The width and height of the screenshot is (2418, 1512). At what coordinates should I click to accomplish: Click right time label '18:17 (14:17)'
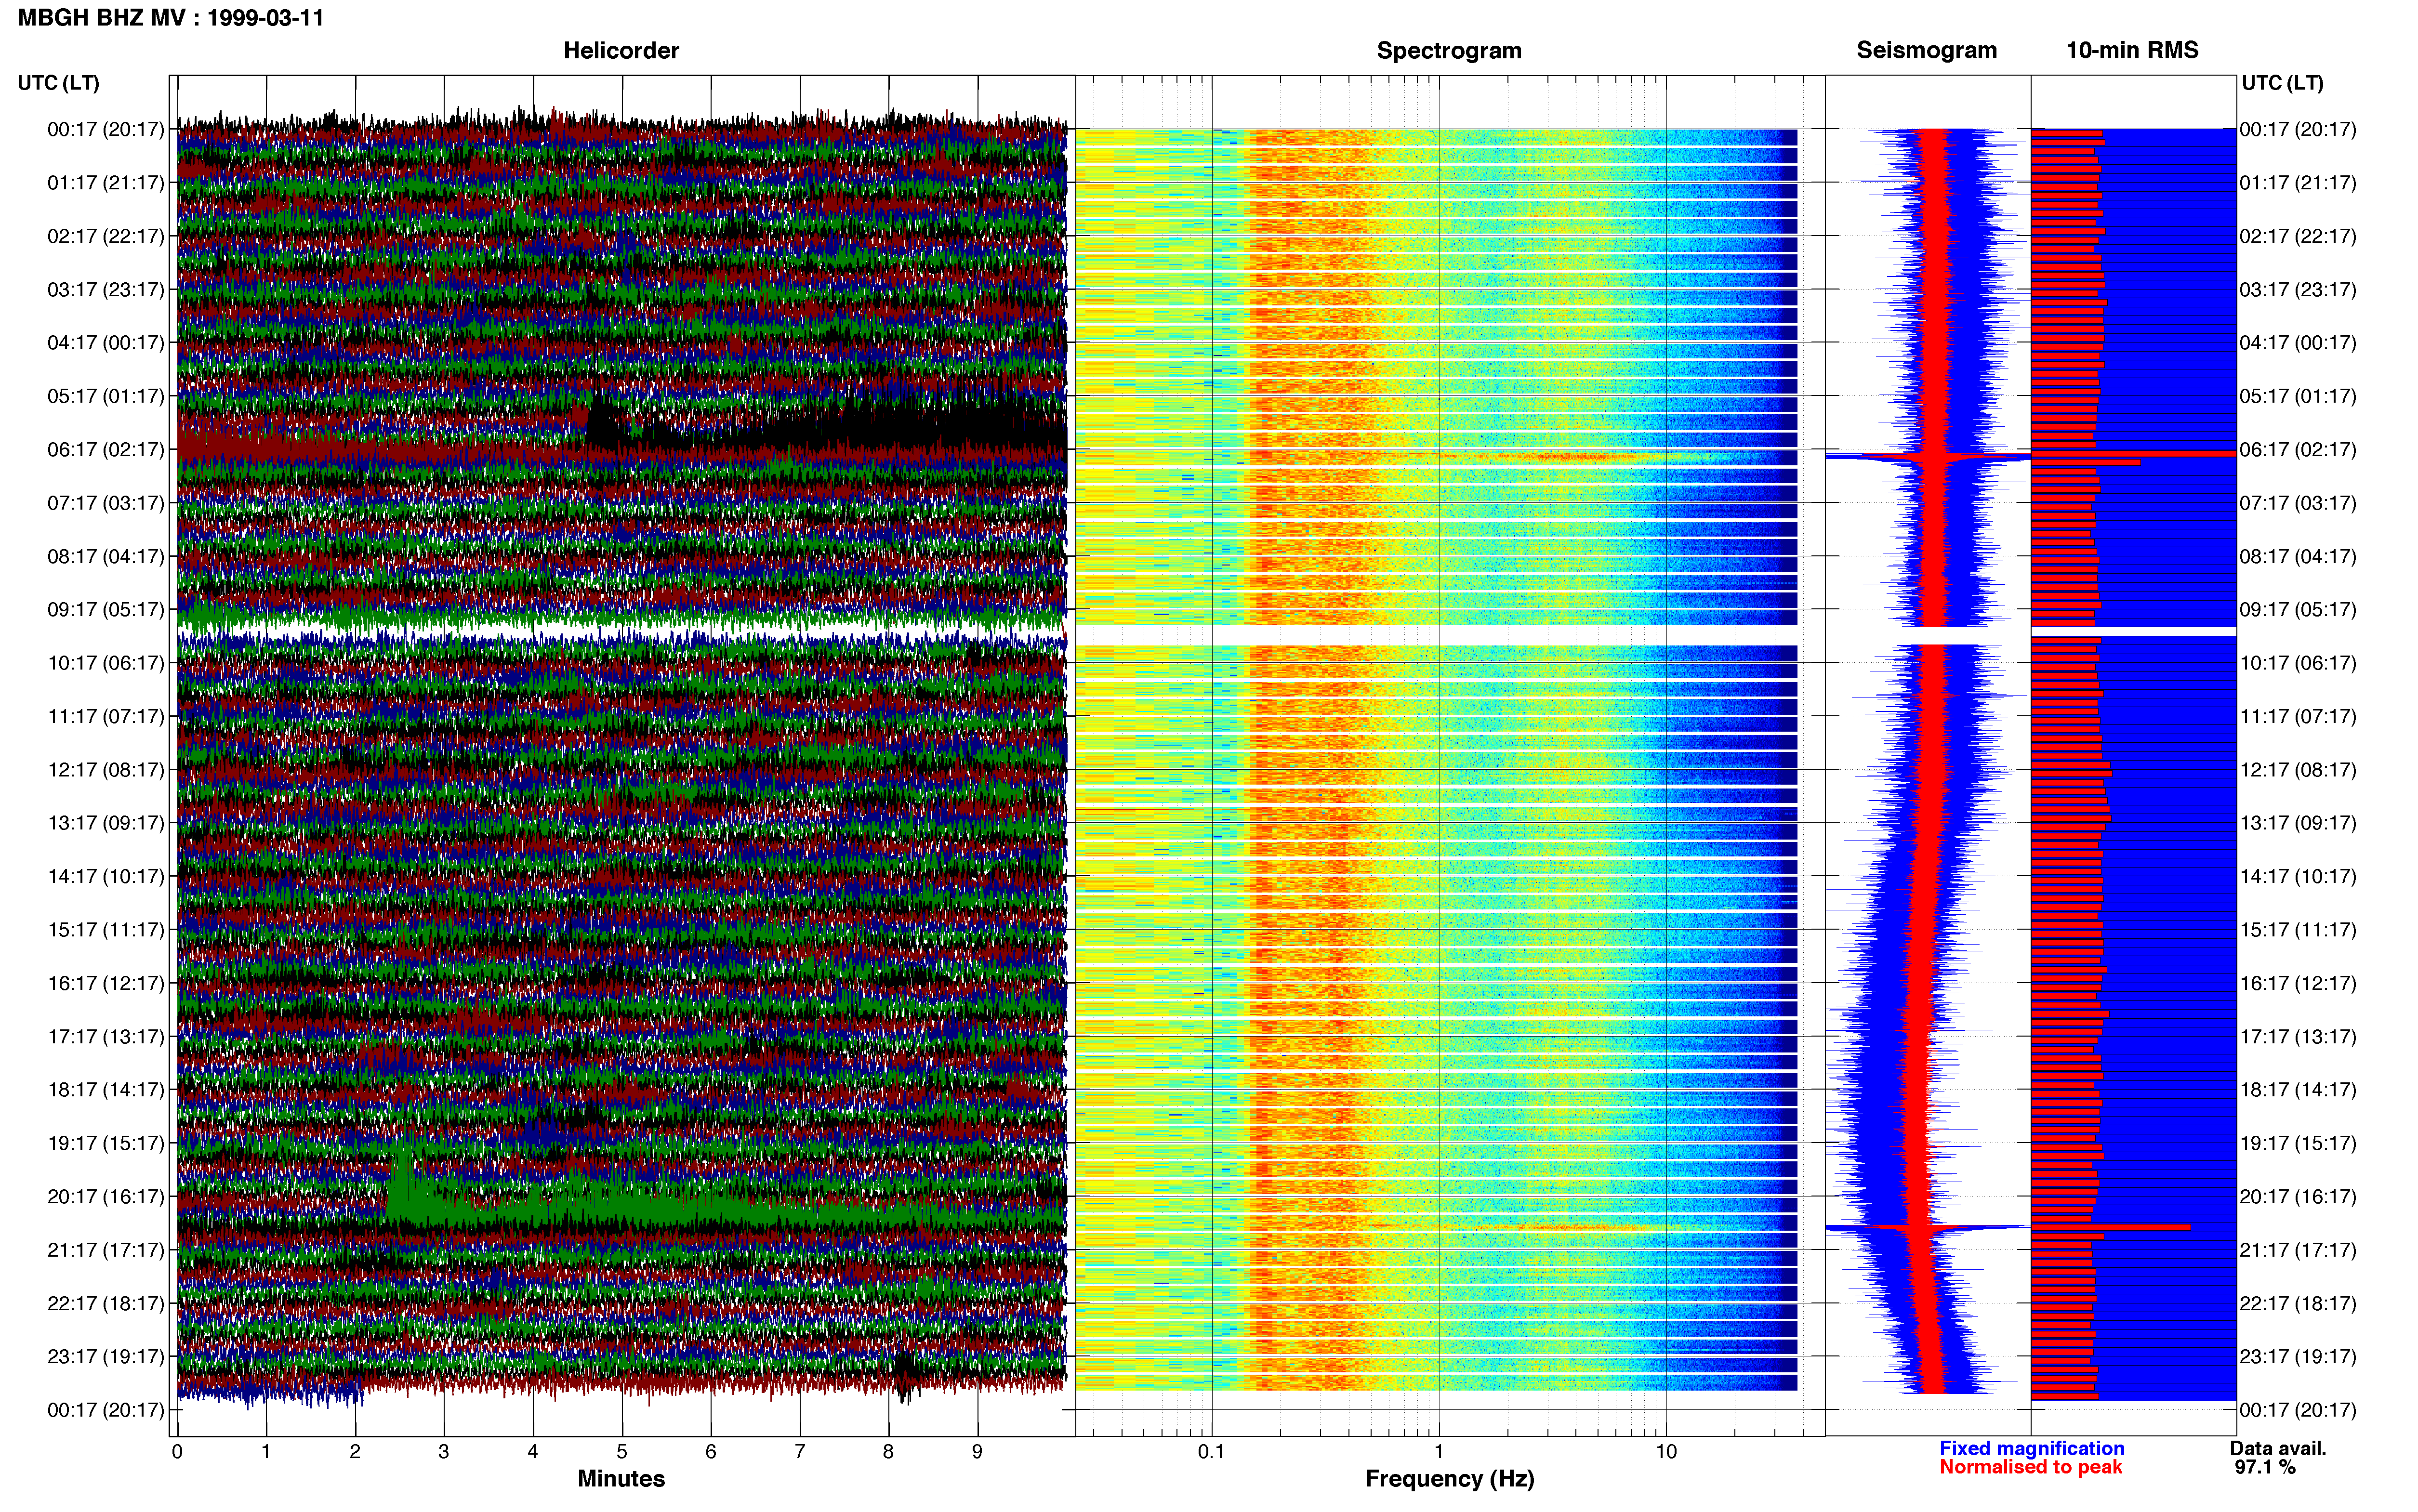[2298, 1089]
